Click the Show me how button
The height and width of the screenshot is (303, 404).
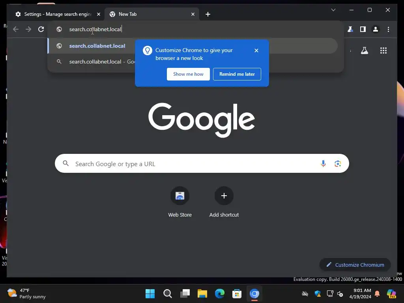click(x=188, y=74)
